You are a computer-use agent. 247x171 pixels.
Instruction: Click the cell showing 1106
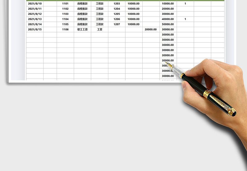[65, 30]
